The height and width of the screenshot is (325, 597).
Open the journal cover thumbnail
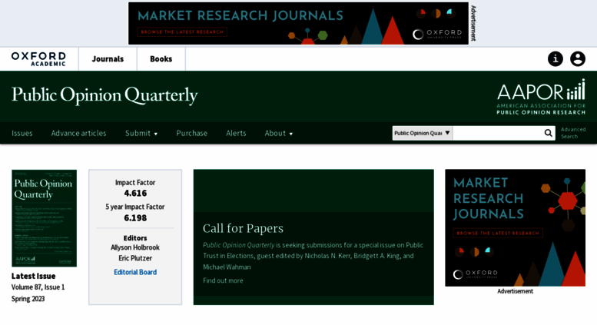[x=44, y=218]
